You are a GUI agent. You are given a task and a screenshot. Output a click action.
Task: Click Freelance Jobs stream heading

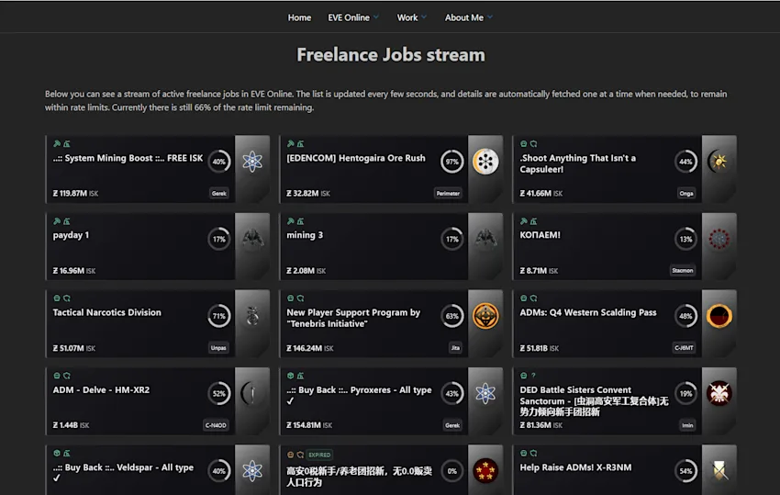[x=391, y=55]
